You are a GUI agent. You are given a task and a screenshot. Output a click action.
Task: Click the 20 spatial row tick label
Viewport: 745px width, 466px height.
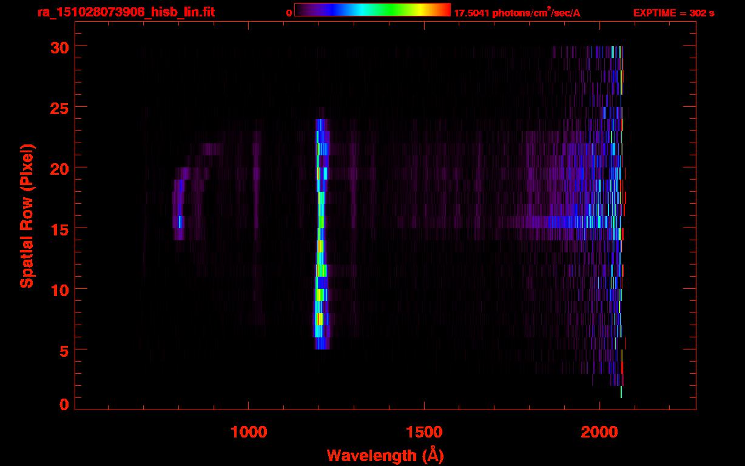coord(59,168)
